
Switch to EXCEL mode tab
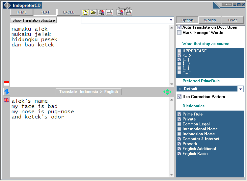[69, 12]
